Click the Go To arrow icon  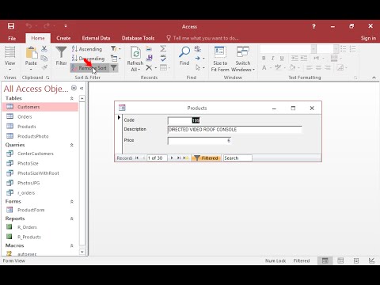point(198,59)
